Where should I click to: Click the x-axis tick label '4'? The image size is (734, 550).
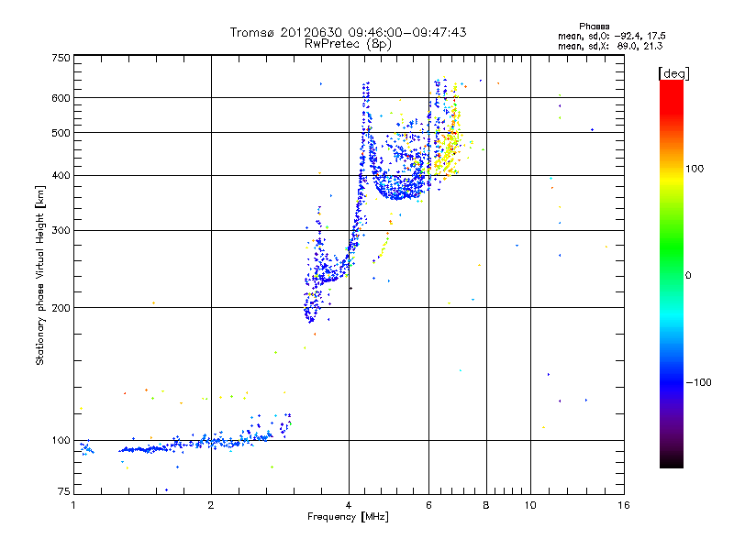pos(349,505)
